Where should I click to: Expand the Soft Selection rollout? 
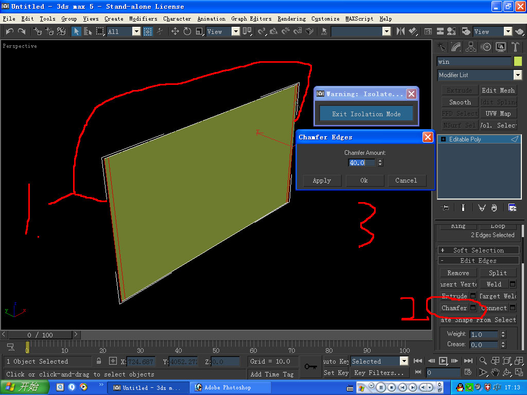point(479,250)
